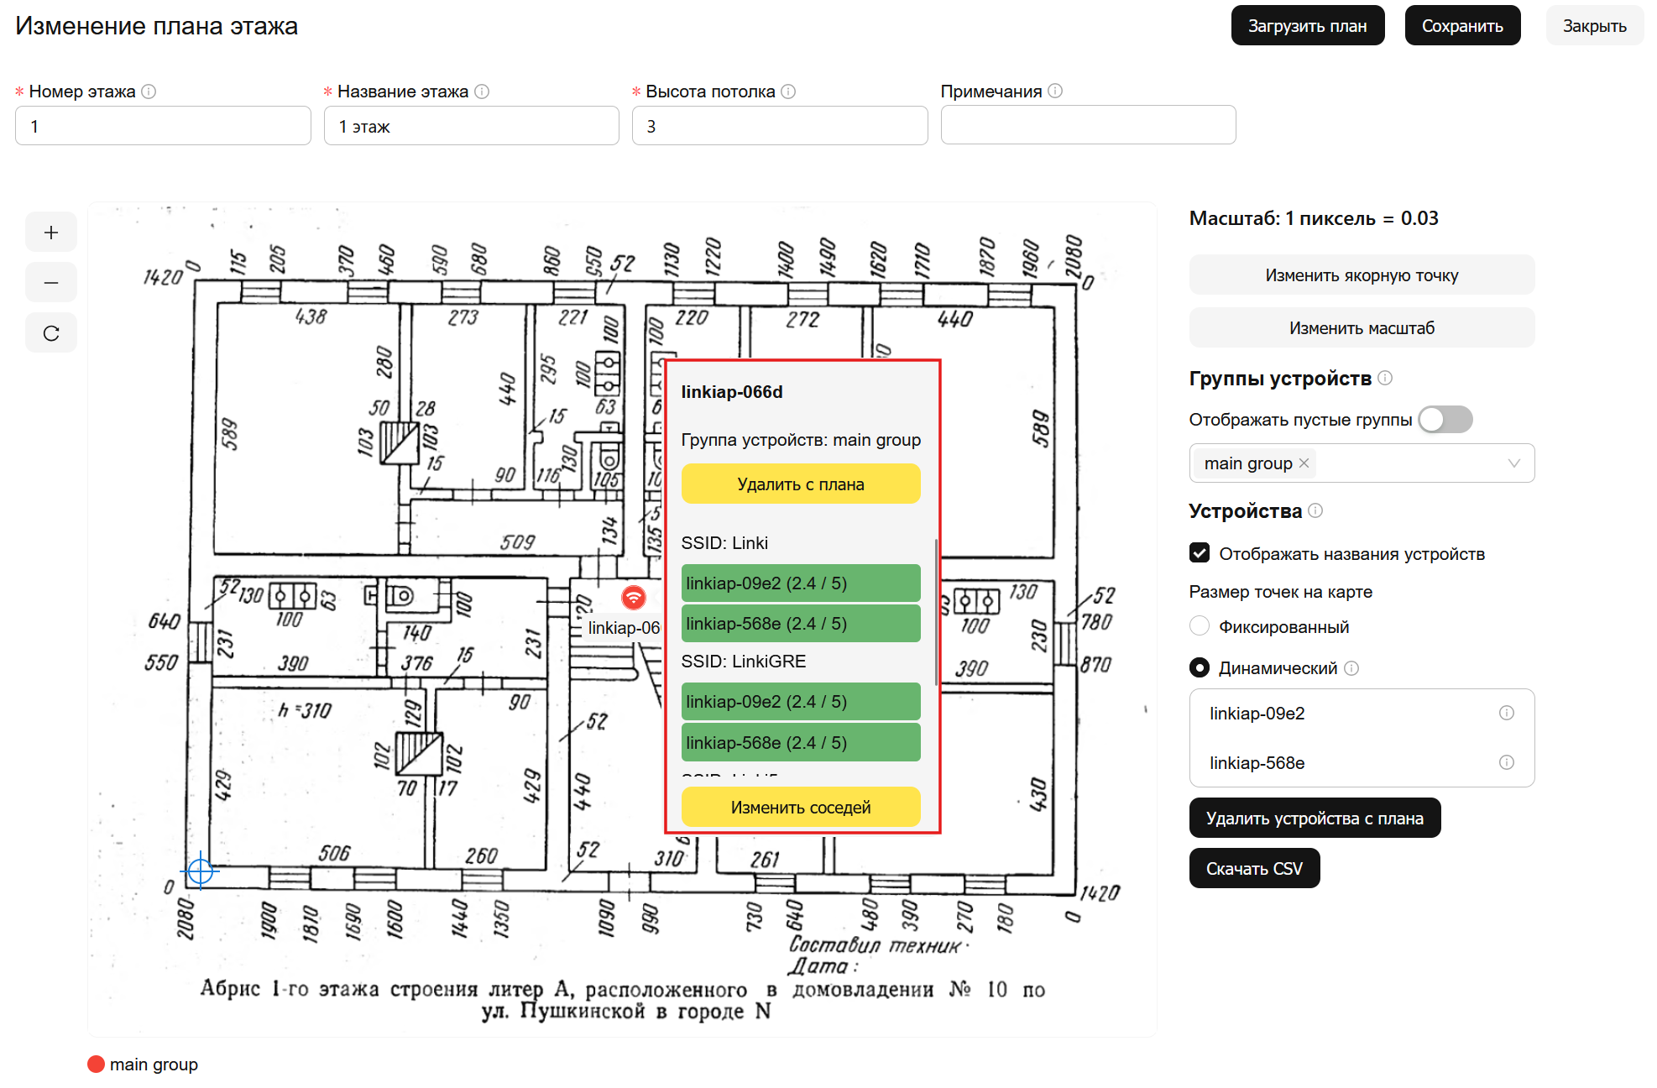Select linkiap-568e in devices list

[x=1362, y=763]
